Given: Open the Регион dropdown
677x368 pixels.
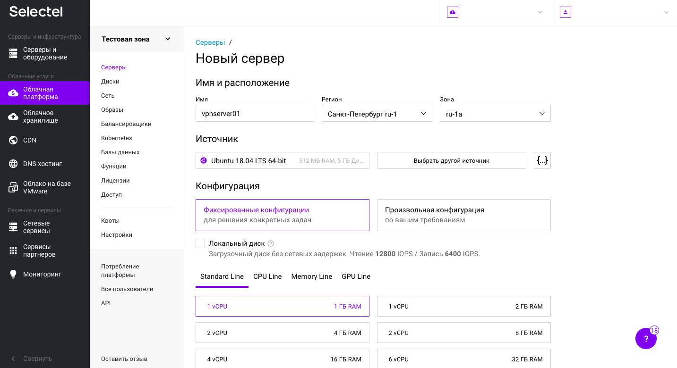Looking at the screenshot, I should pos(377,113).
